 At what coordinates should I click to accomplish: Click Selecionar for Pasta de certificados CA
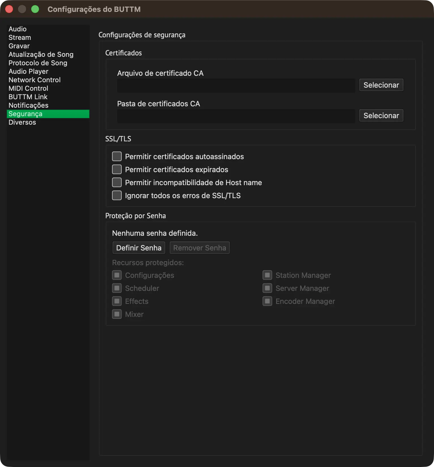coord(381,116)
